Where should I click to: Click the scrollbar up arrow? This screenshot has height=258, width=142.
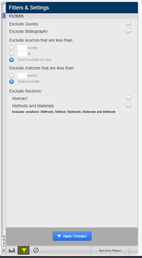4,239
